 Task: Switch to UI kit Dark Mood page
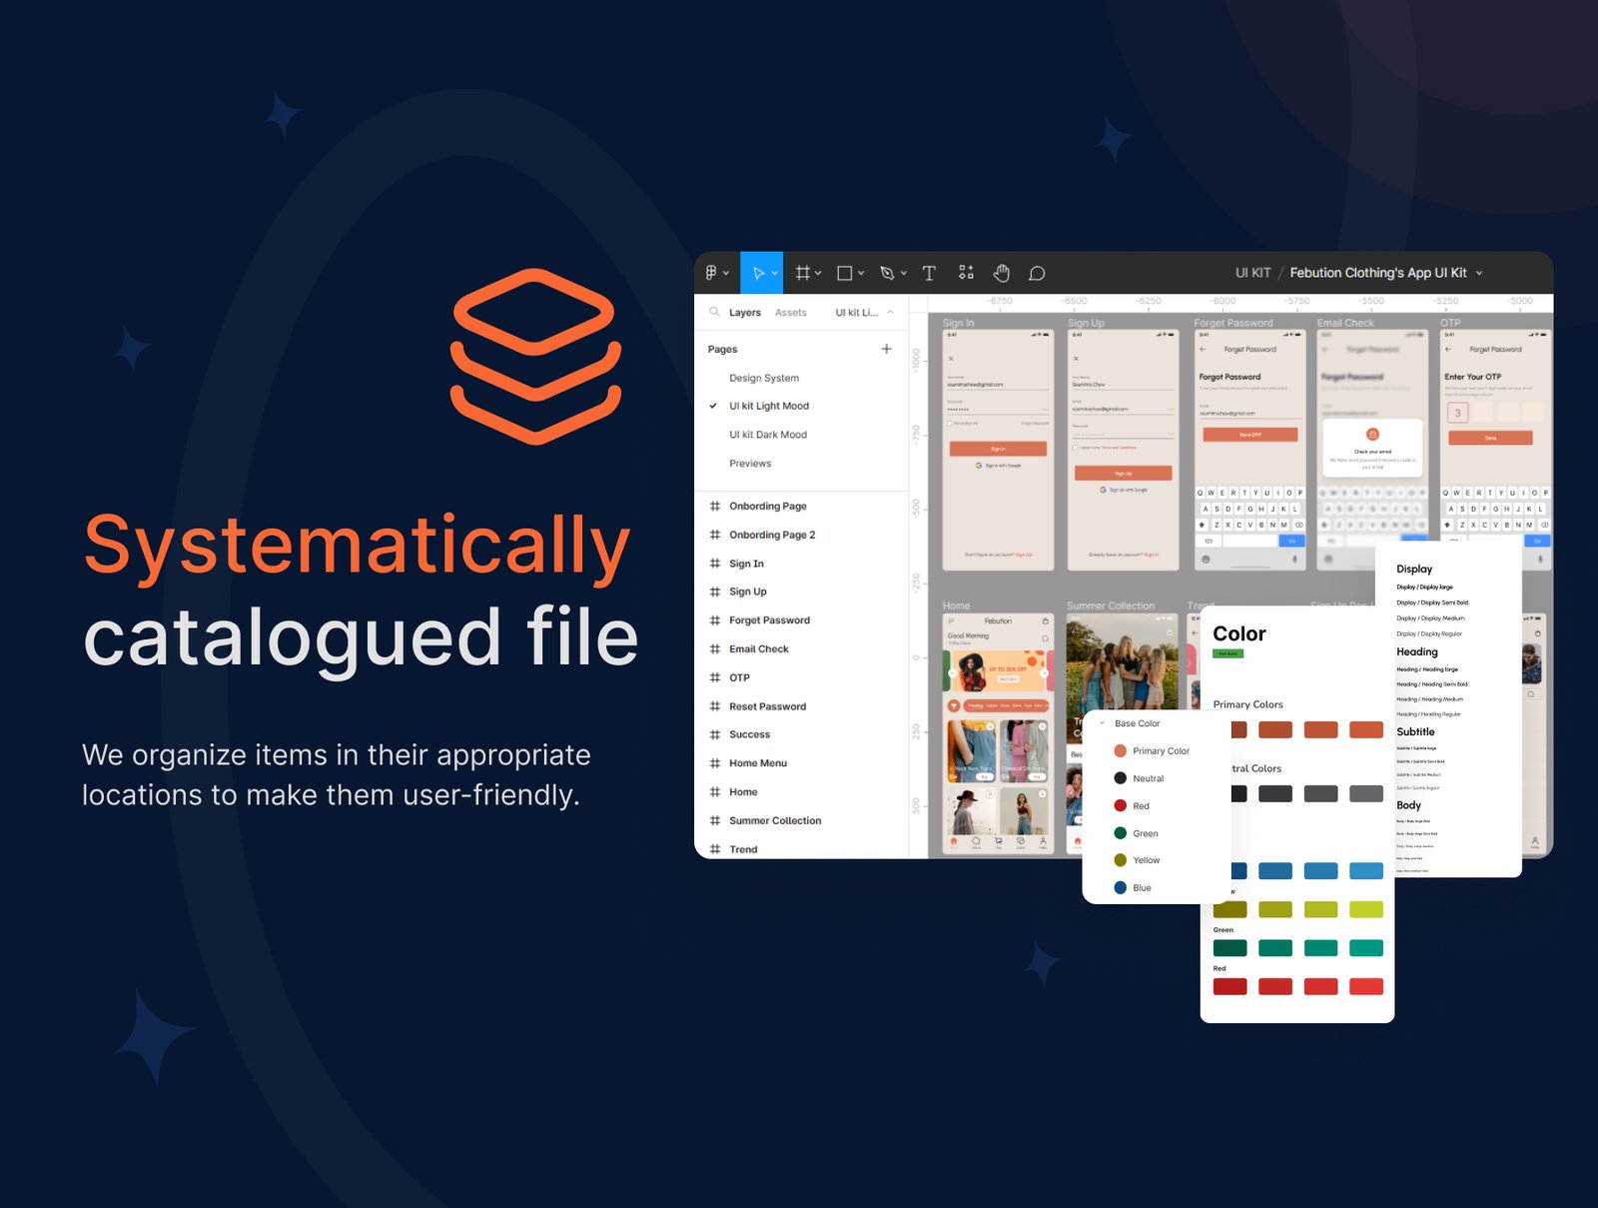pyautogui.click(x=767, y=435)
